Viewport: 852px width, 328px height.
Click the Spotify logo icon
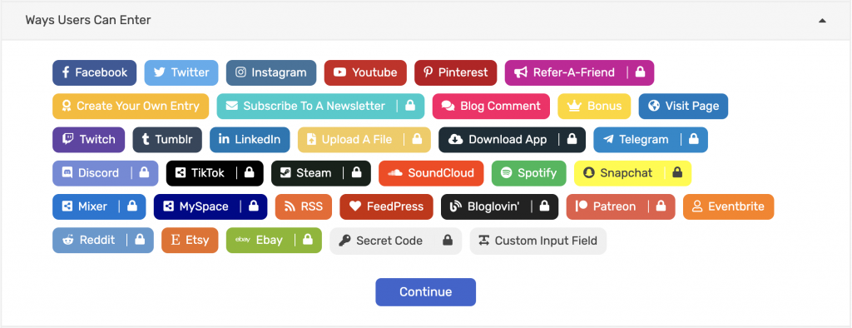[507, 173]
